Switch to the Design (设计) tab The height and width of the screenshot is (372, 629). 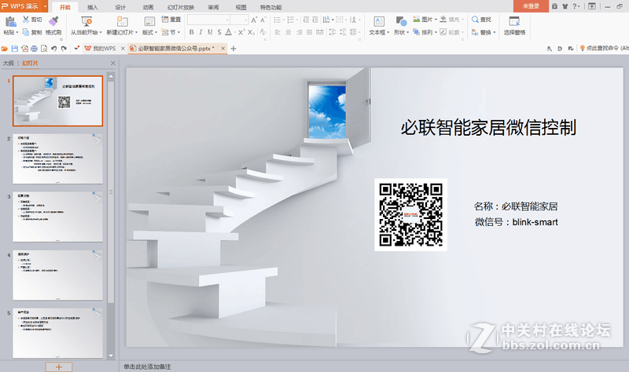point(120,7)
